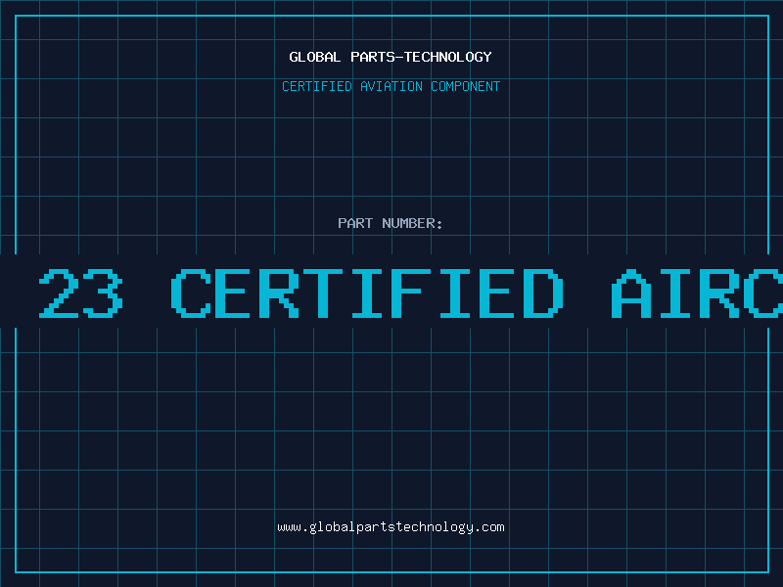The height and width of the screenshot is (587, 783).
Task: Select NUMBER: in the gray label
Action: click(412, 223)
